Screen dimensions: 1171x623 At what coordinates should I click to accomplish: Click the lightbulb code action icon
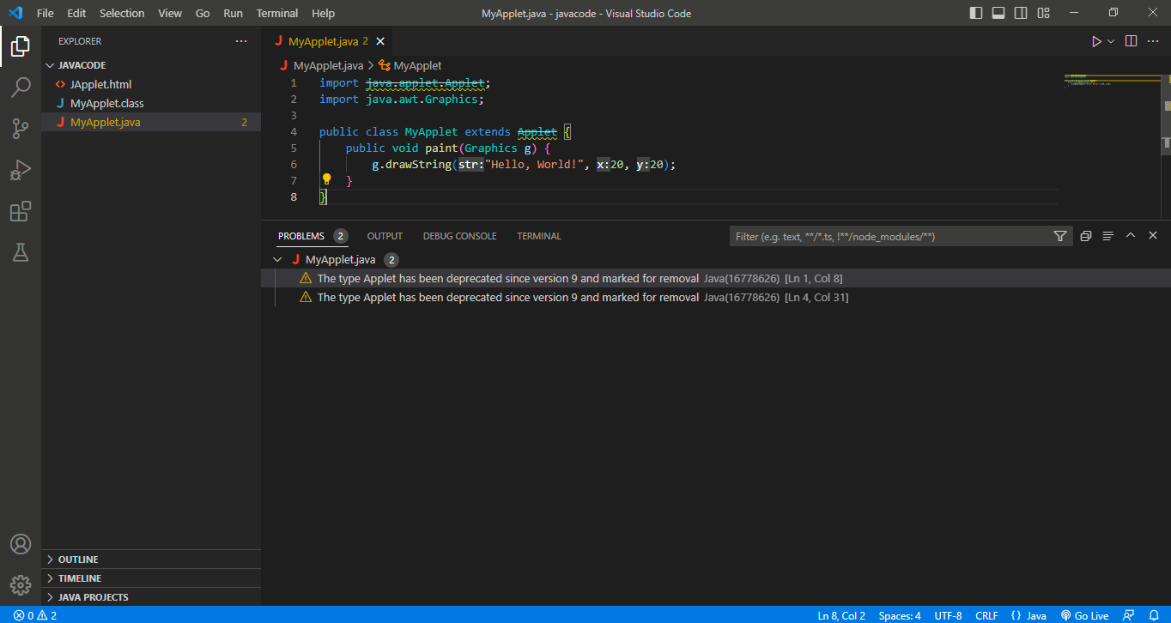(x=326, y=179)
